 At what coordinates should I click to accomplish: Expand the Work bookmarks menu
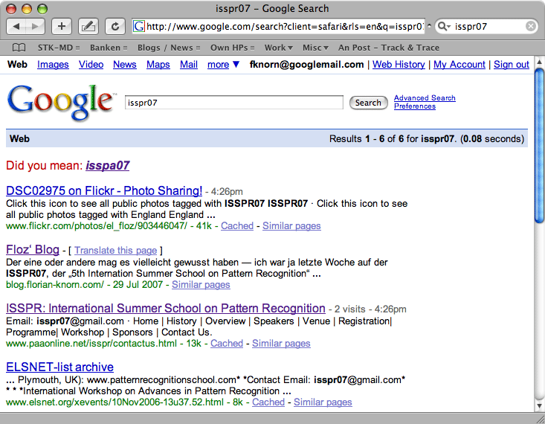coord(278,48)
